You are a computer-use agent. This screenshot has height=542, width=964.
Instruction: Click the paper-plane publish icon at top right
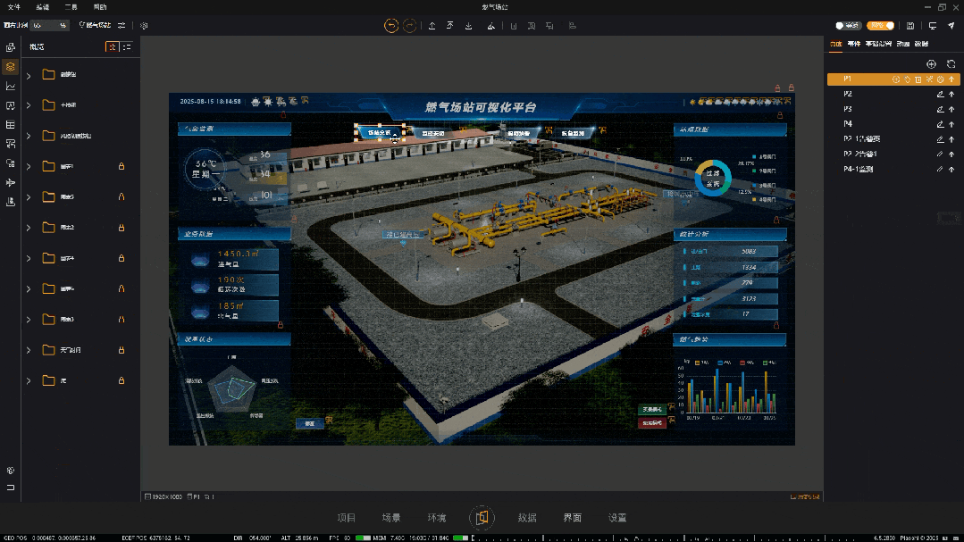click(x=951, y=26)
